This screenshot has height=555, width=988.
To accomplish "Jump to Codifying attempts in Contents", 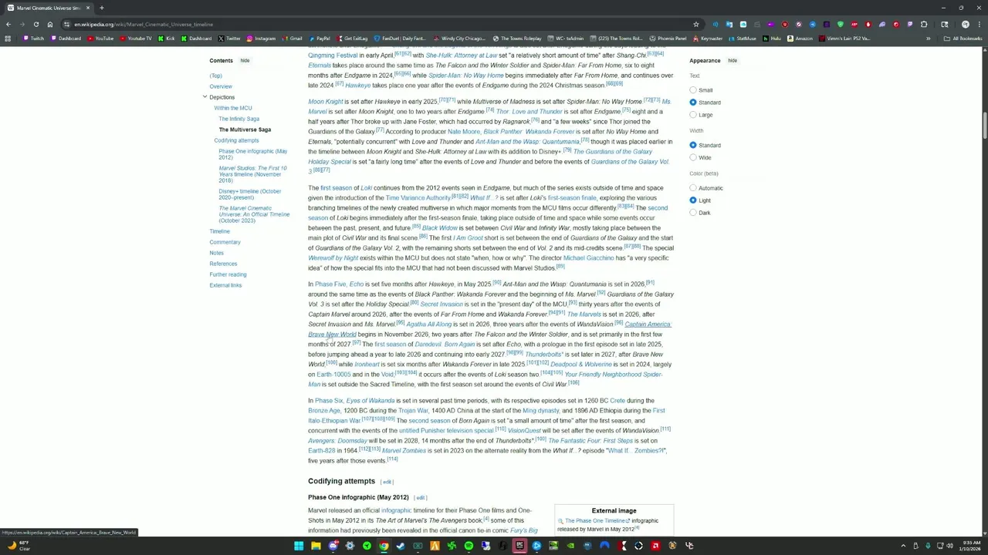I will [x=236, y=140].
